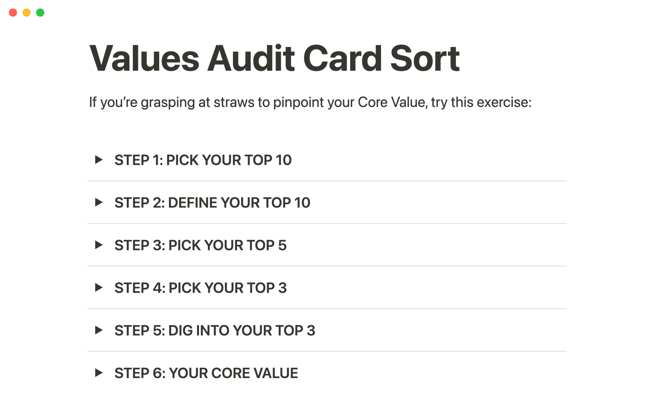Click the divider line above Step 6

tap(327, 352)
